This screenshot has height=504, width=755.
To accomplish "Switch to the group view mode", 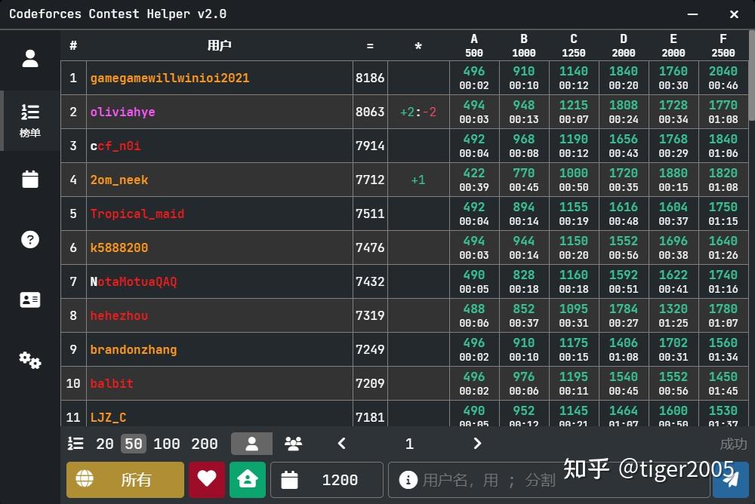I will tap(293, 444).
